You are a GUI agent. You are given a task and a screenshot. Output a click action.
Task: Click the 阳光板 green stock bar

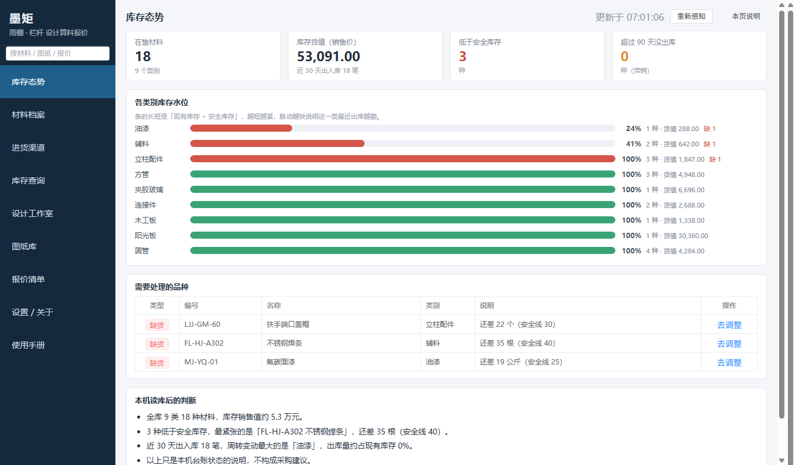click(x=403, y=235)
